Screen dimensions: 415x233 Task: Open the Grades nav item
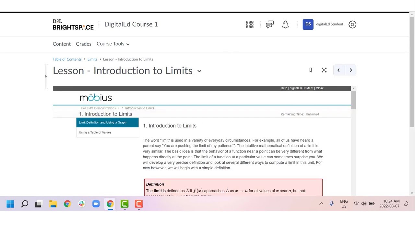84,44
